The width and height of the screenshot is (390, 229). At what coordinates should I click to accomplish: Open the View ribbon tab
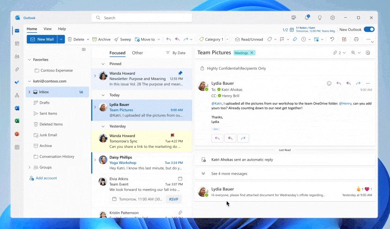[47, 29]
